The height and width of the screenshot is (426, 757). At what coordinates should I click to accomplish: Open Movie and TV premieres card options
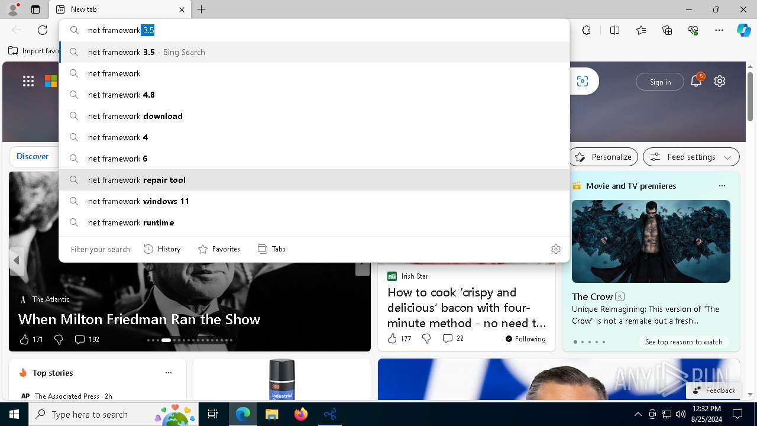coord(722,186)
